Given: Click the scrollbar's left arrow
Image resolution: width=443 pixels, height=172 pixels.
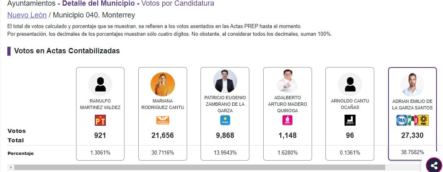Looking at the screenshot, I should (x=11, y=167).
